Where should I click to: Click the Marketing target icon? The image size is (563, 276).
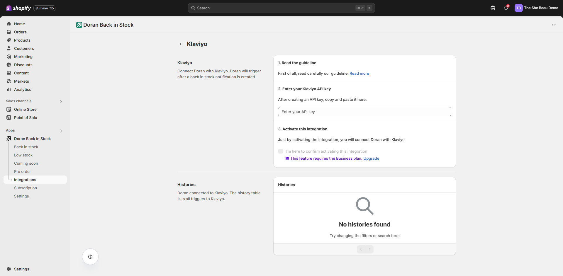[9, 57]
